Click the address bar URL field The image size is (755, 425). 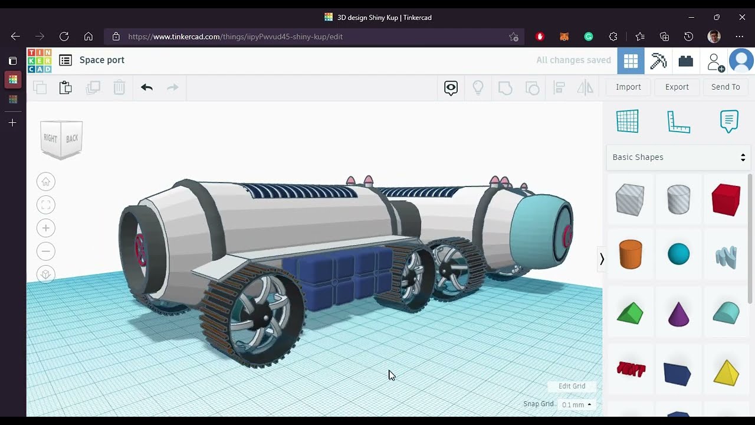point(313,37)
